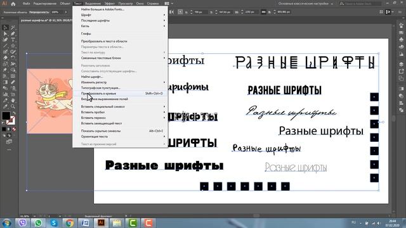
Task: Click Swap Fill and Stroke arrows
Action: point(13,113)
